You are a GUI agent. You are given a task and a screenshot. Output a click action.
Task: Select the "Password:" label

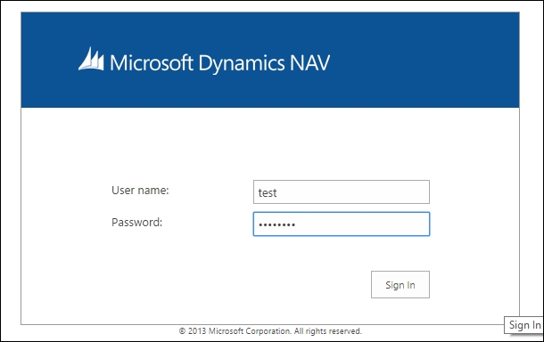[x=136, y=222]
